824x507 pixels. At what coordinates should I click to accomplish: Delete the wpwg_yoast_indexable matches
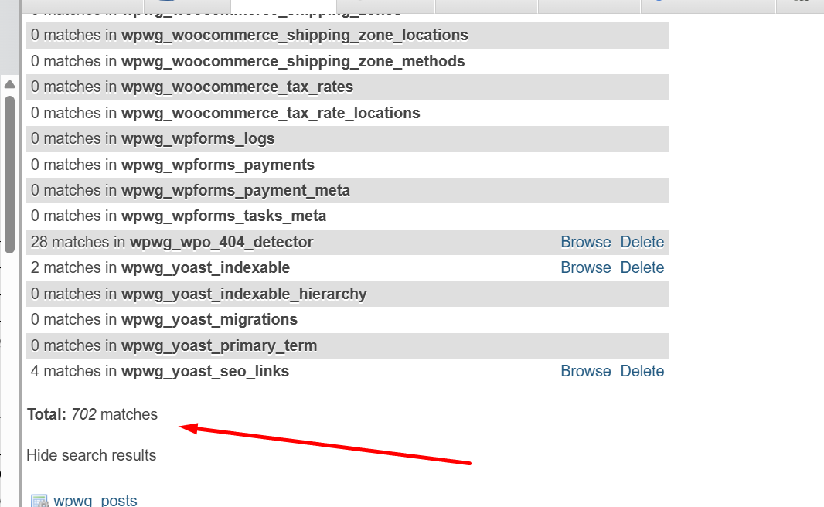tap(642, 267)
